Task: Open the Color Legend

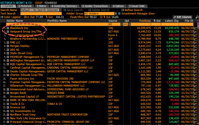Action: pyautogui.click(x=10, y=17)
